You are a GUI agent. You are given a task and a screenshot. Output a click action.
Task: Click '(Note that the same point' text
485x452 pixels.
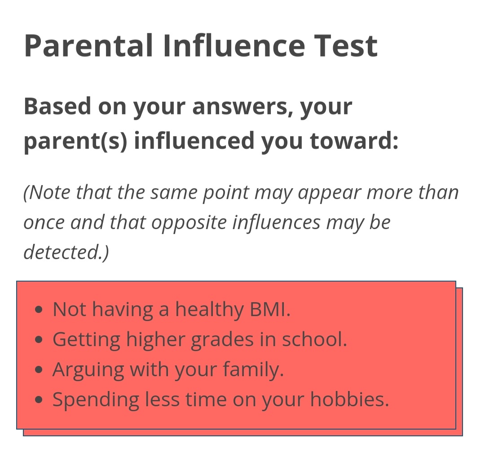point(137,192)
